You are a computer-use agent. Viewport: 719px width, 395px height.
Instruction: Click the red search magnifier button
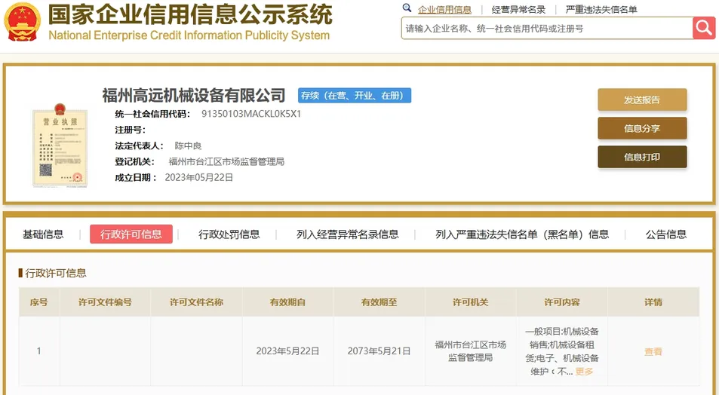pyautogui.click(x=703, y=28)
